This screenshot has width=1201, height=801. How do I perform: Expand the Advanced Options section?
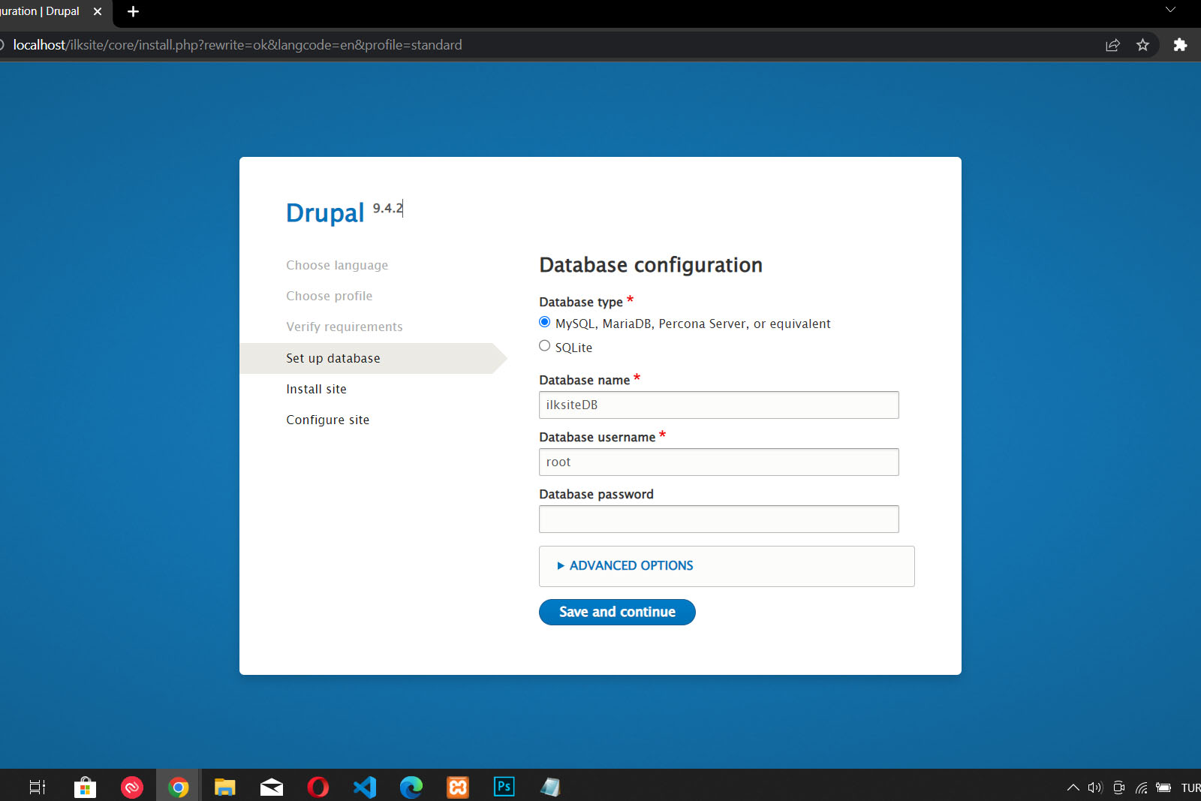coord(631,566)
